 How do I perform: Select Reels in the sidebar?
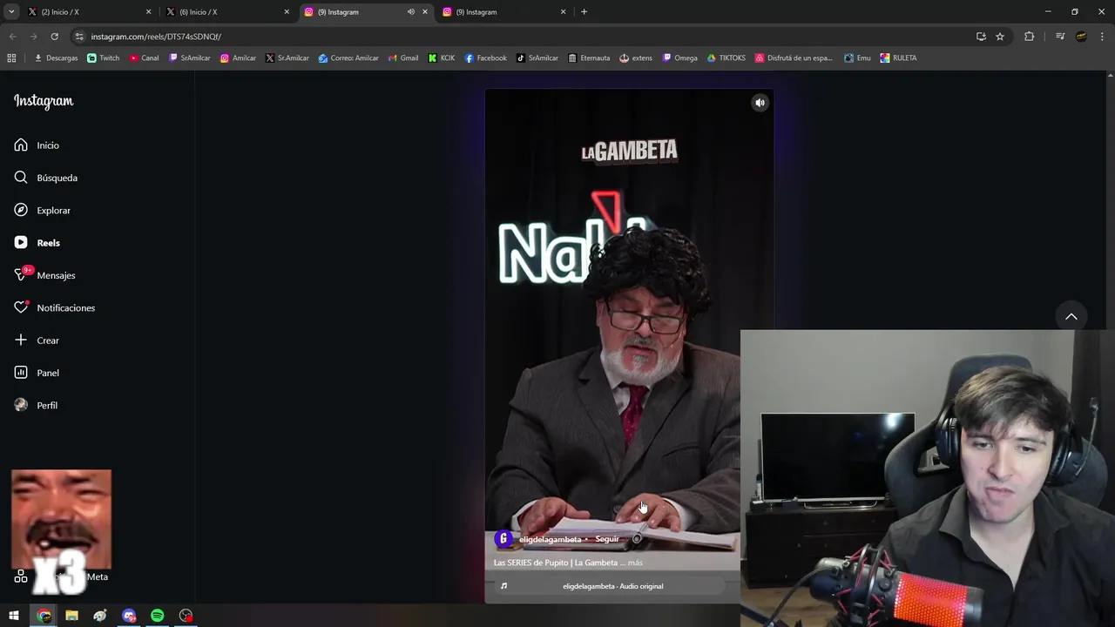pos(37,243)
